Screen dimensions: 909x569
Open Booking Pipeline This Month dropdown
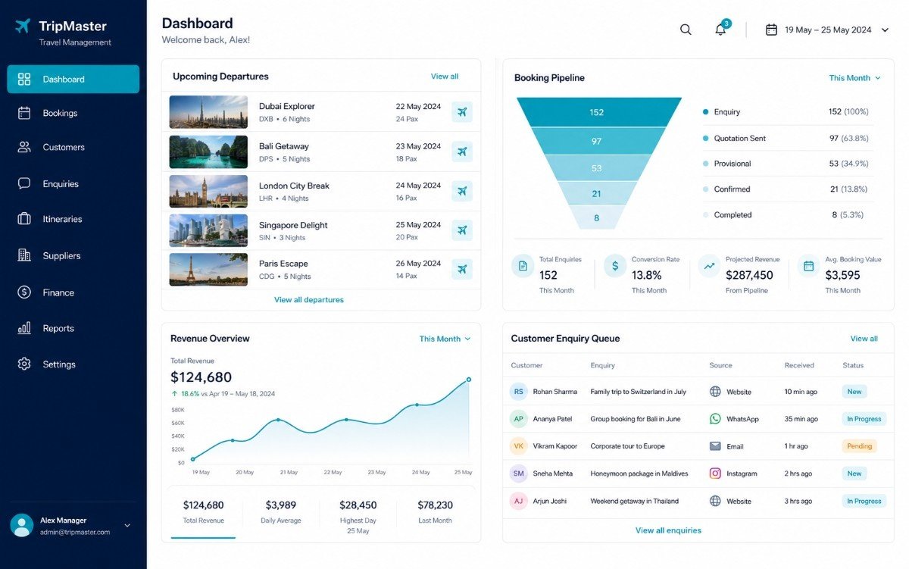pos(854,78)
